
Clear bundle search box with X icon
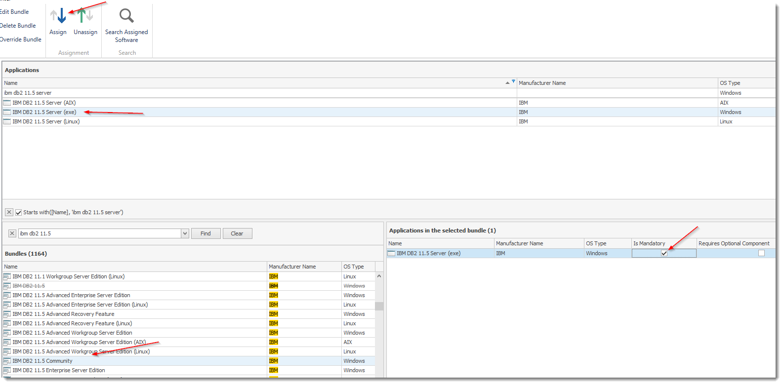[12, 233]
